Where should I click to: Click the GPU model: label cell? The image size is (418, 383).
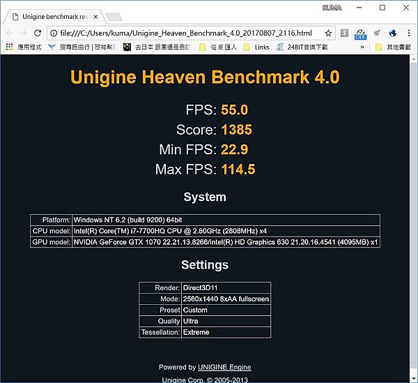tap(51, 242)
